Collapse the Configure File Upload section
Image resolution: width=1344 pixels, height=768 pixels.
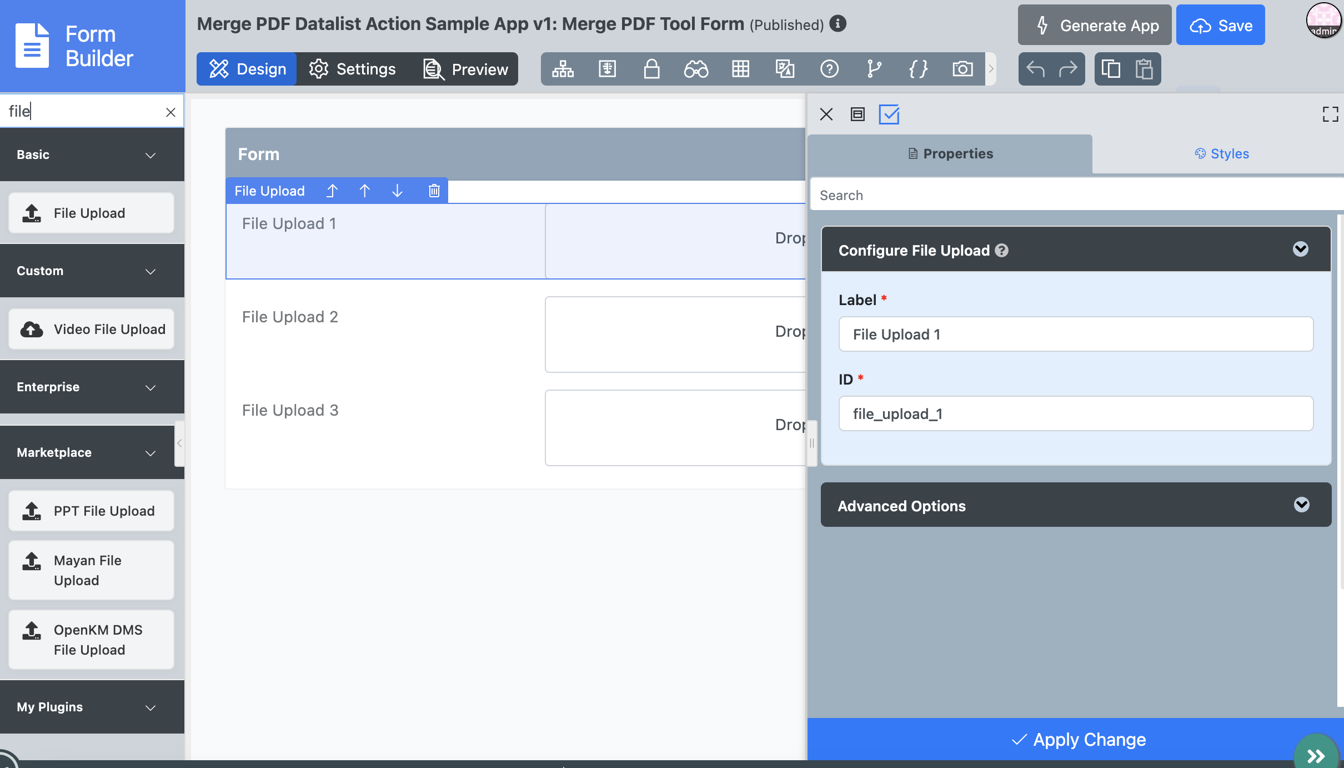(x=1300, y=249)
